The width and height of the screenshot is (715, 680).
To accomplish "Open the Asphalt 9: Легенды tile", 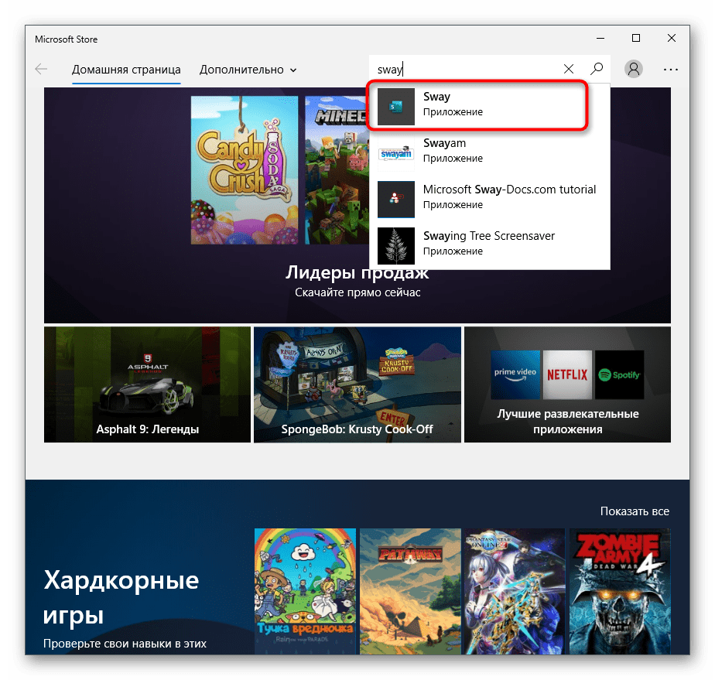I will tap(147, 384).
